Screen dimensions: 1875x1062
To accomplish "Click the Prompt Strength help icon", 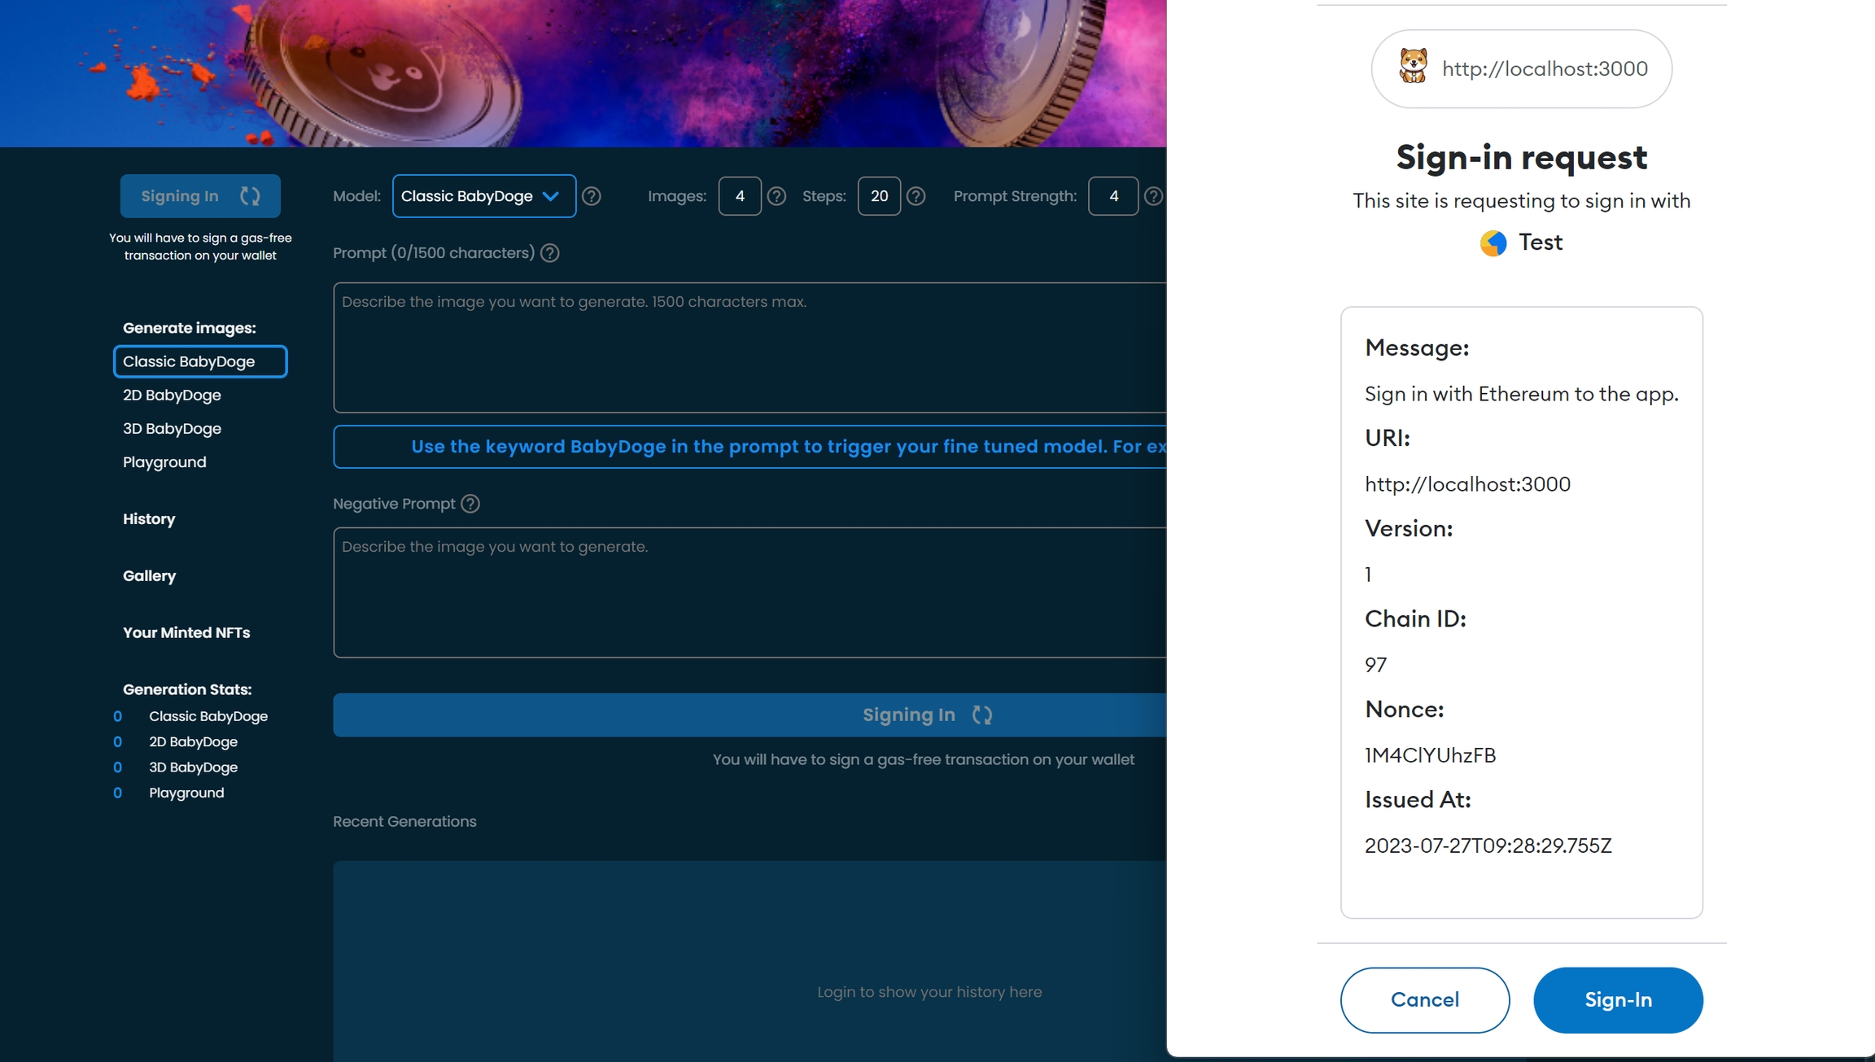I will point(1152,196).
